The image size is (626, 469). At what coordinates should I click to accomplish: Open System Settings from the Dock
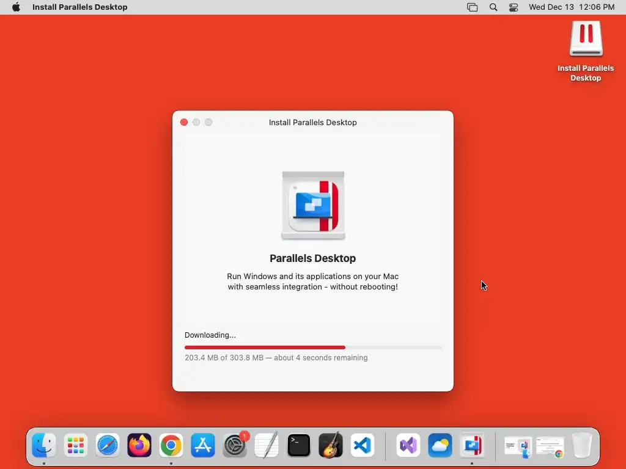coord(235,445)
